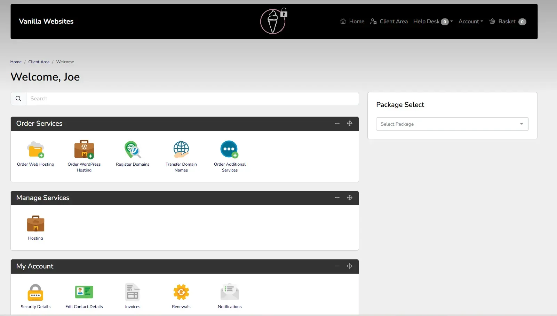The height and width of the screenshot is (316, 557).
Task: Collapse the Order Services panel
Action: 337,123
